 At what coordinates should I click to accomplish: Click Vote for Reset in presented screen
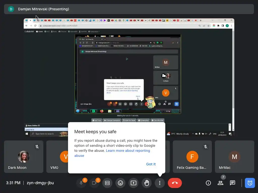click(129, 120)
